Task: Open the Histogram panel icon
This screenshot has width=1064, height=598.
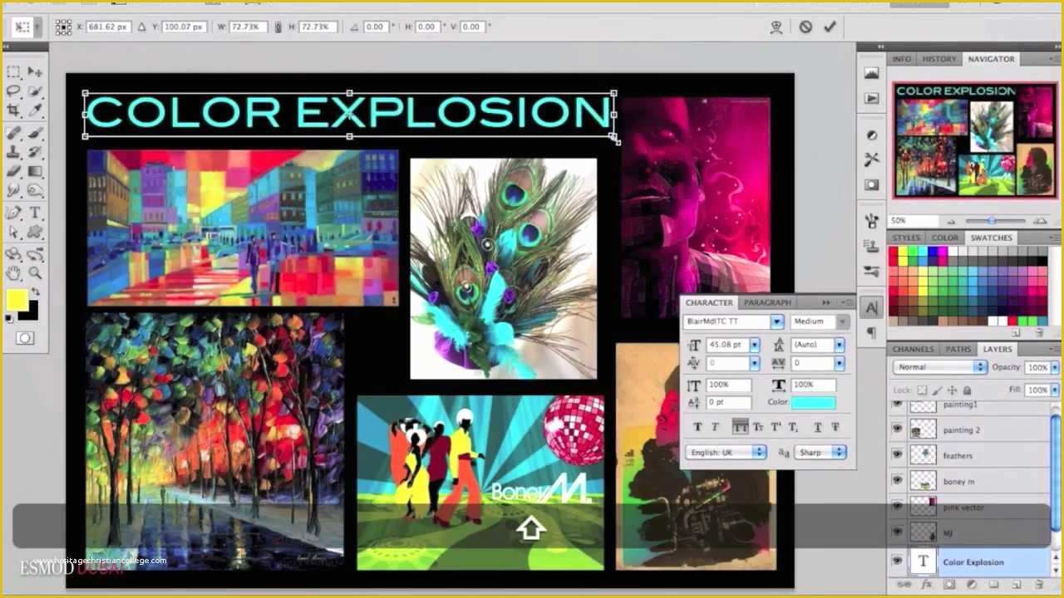Action: pos(871,74)
